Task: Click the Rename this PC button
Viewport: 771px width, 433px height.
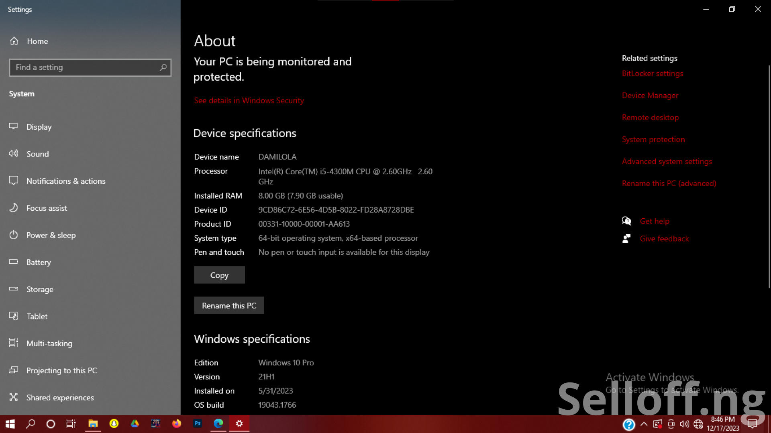Action: 229,305
